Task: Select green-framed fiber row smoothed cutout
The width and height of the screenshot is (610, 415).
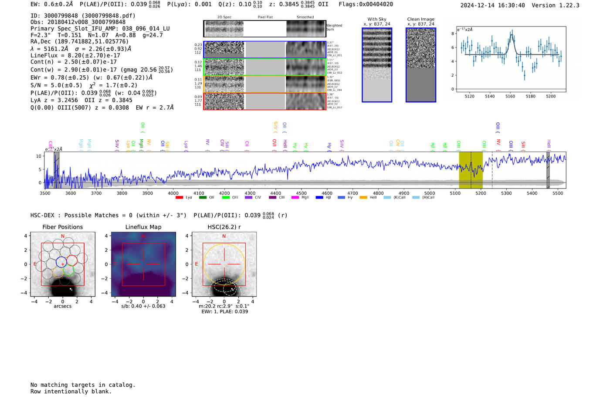Action: 306,67
